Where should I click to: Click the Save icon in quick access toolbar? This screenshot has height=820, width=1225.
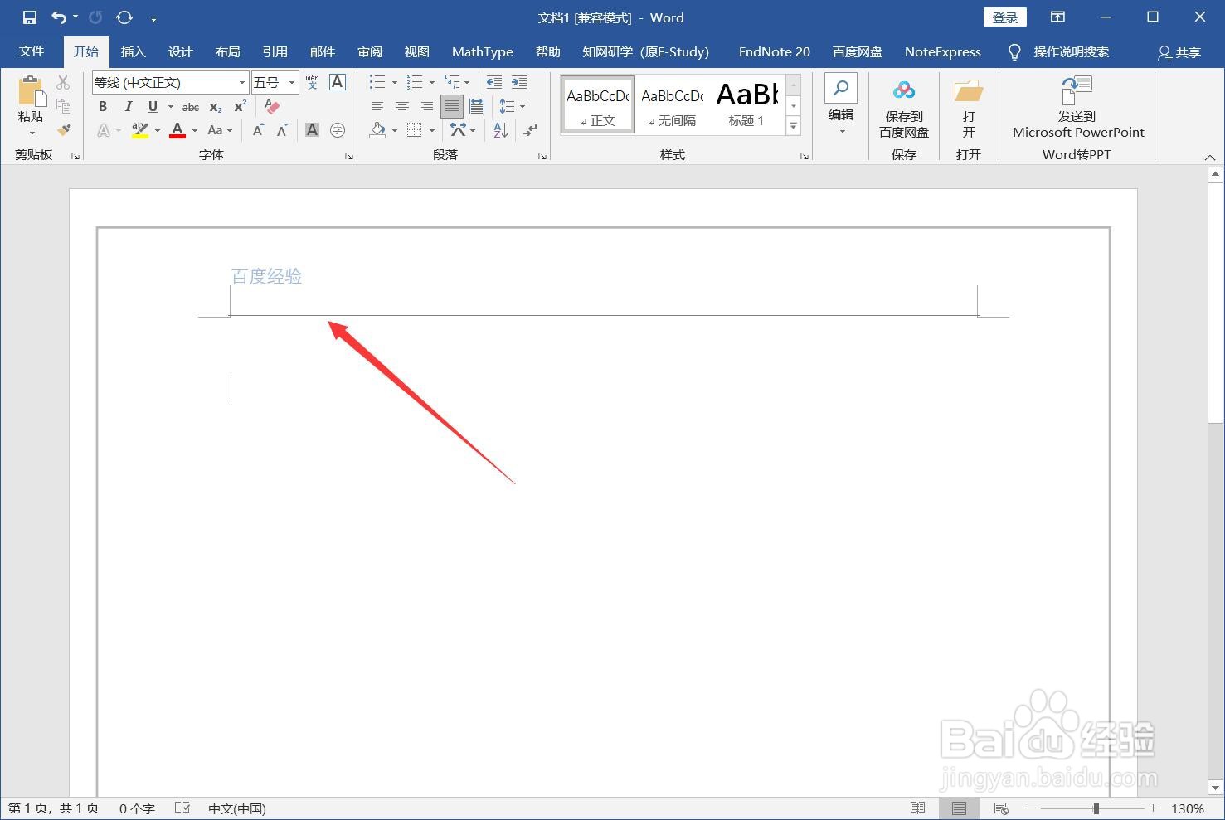tap(30, 17)
